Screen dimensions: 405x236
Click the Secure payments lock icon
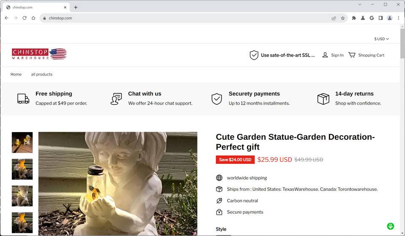[219, 212]
